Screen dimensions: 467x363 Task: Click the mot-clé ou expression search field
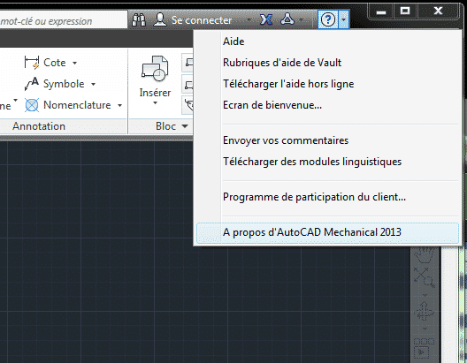[64, 20]
